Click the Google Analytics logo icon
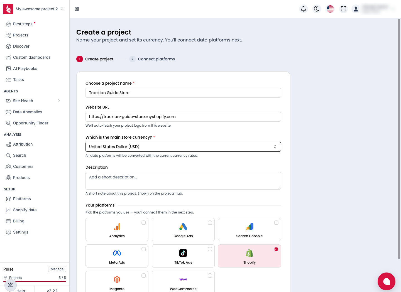 coord(117,227)
